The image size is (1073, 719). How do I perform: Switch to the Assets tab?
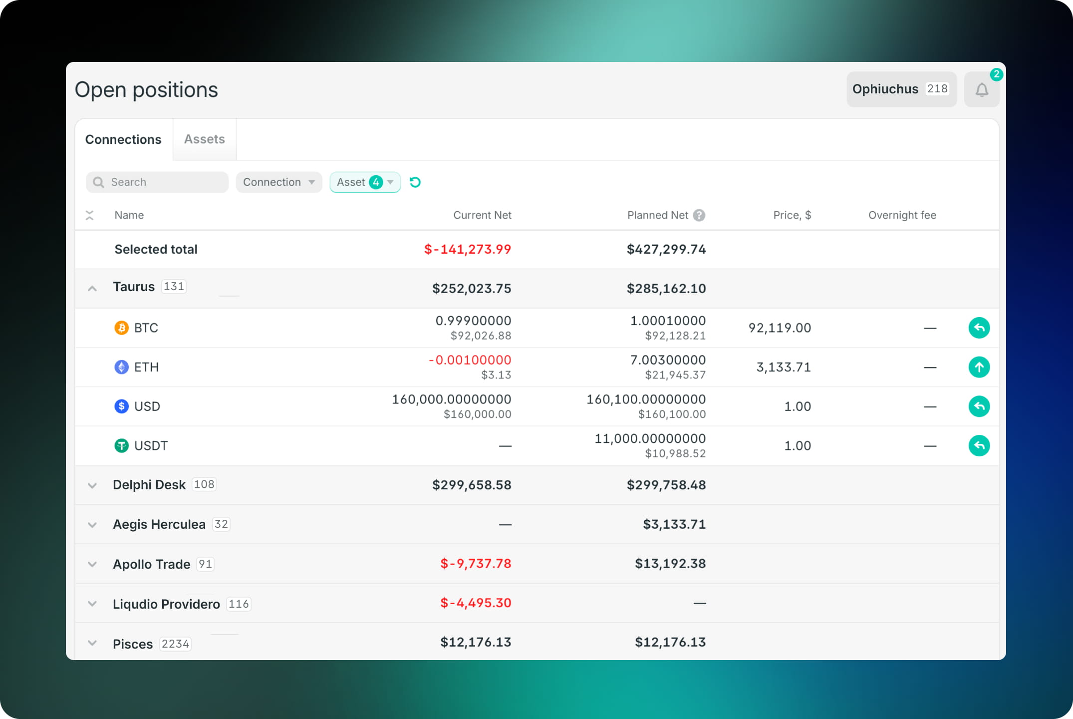(204, 139)
